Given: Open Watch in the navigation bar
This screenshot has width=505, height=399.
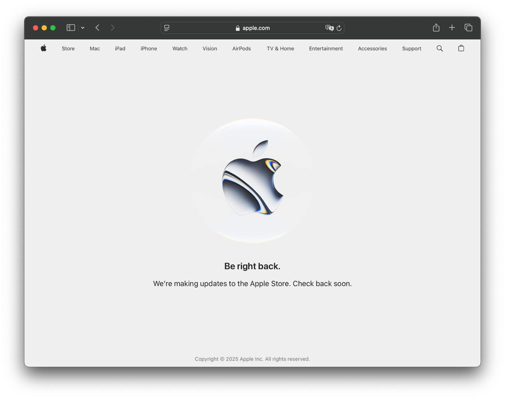Looking at the screenshot, I should pos(180,48).
